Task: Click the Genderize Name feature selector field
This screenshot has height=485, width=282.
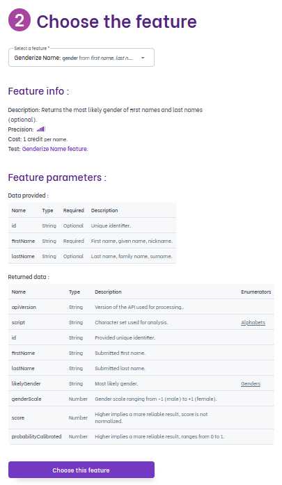Action: (x=81, y=58)
